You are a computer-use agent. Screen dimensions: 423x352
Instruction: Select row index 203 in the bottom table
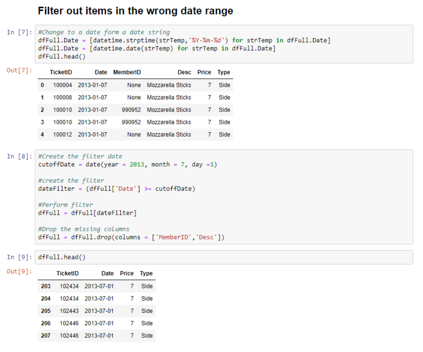click(x=46, y=286)
